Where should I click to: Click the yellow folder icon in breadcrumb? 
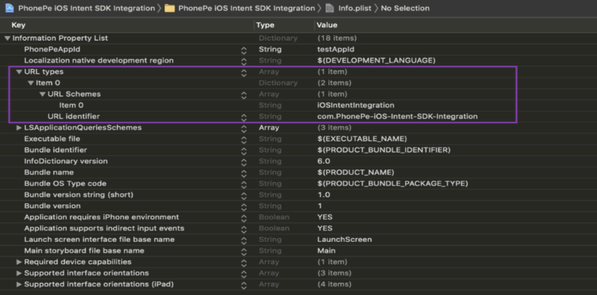tap(170, 8)
